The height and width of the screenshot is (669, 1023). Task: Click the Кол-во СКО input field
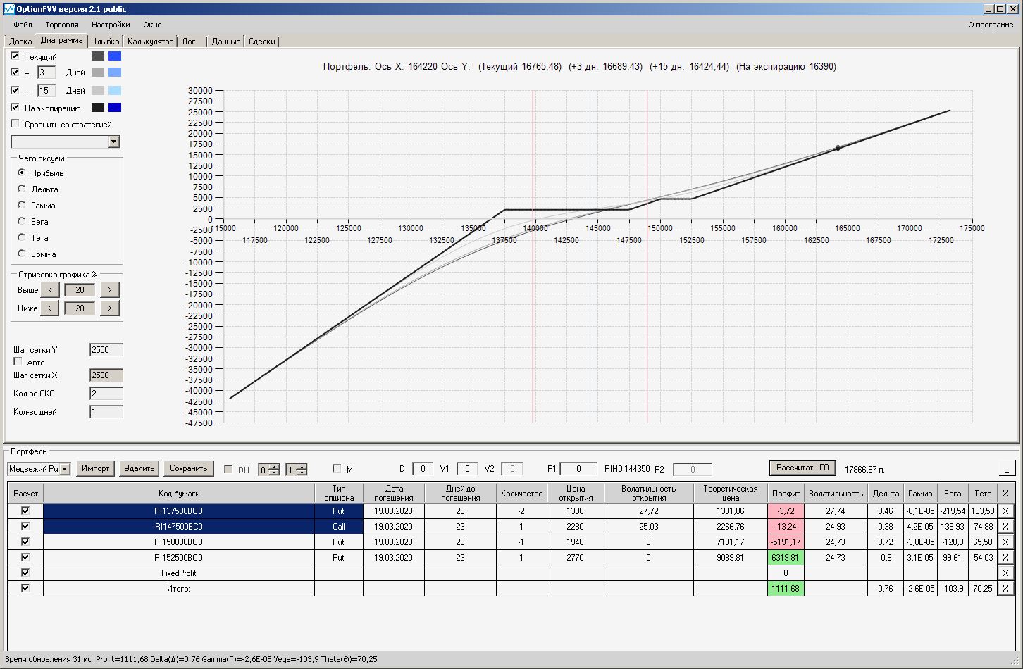106,394
